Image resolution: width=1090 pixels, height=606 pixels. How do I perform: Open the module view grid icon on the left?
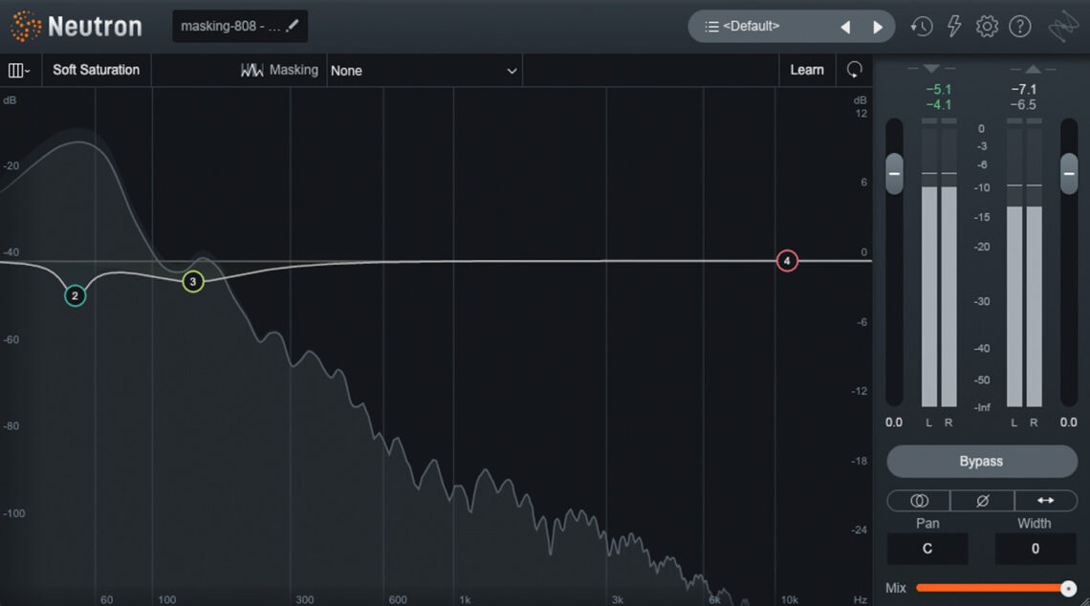[17, 70]
